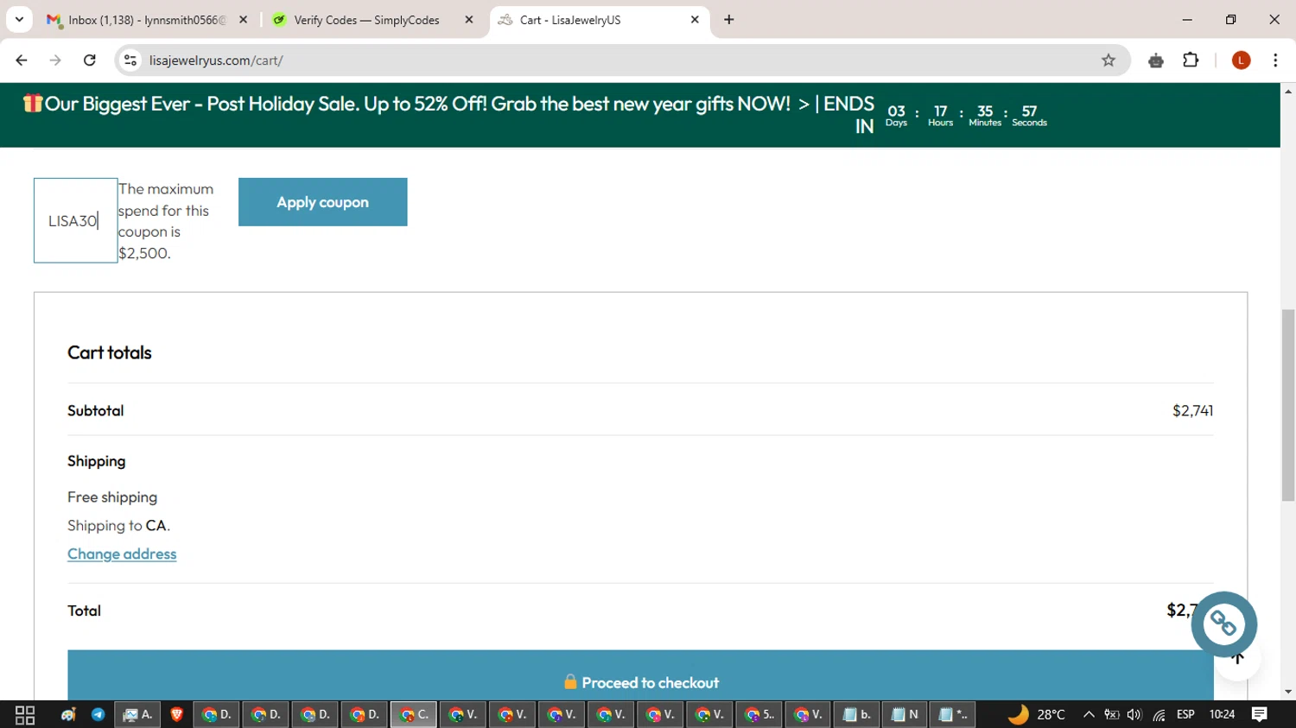The image size is (1296, 728).
Task: Open the Brave browser taskbar icon
Action: (x=177, y=715)
